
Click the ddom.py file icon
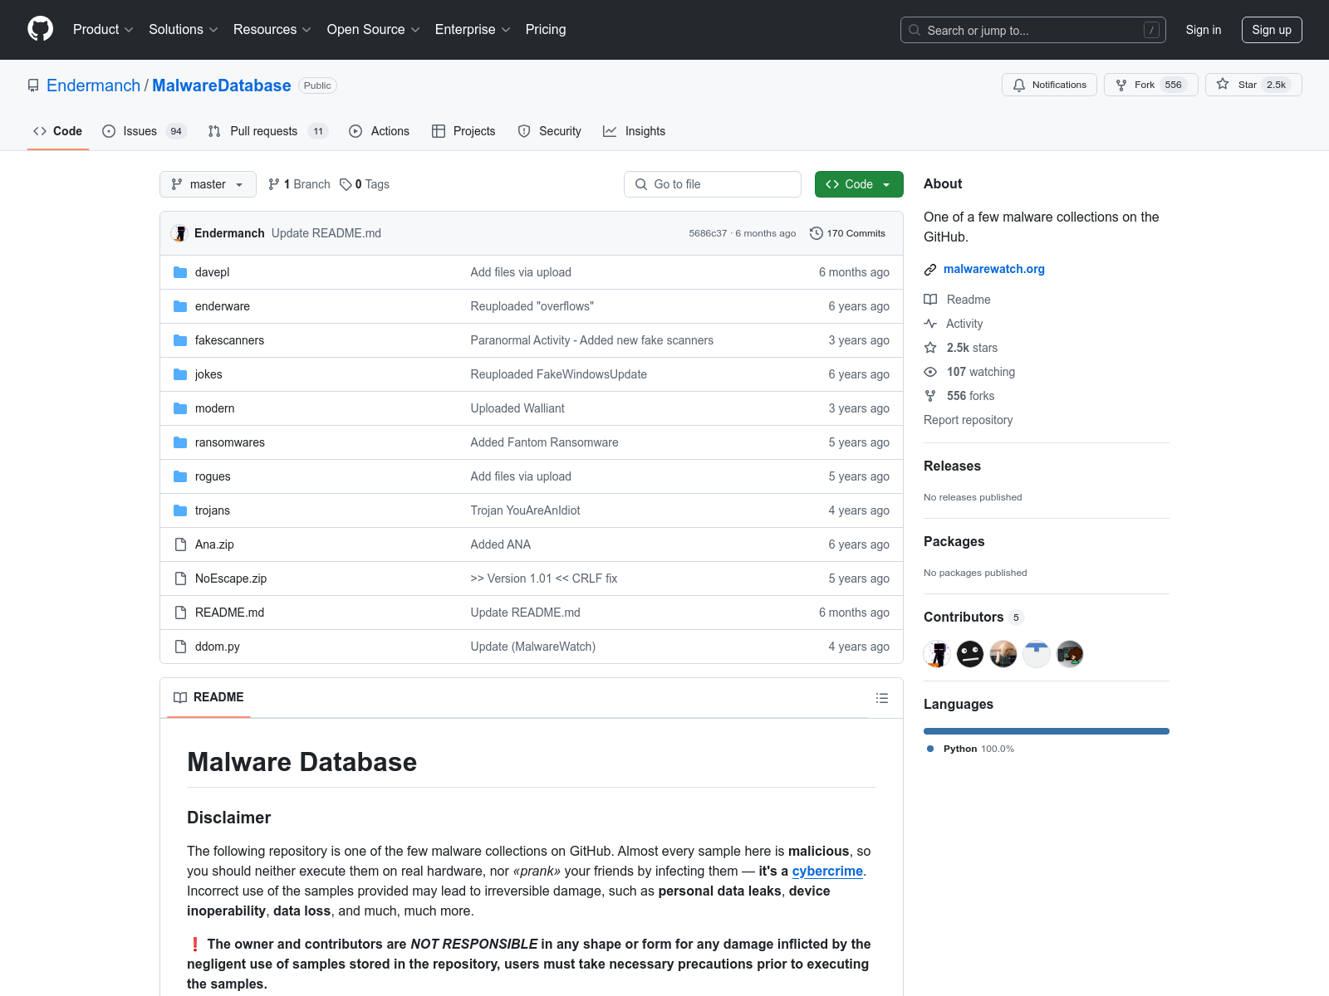[x=180, y=647]
